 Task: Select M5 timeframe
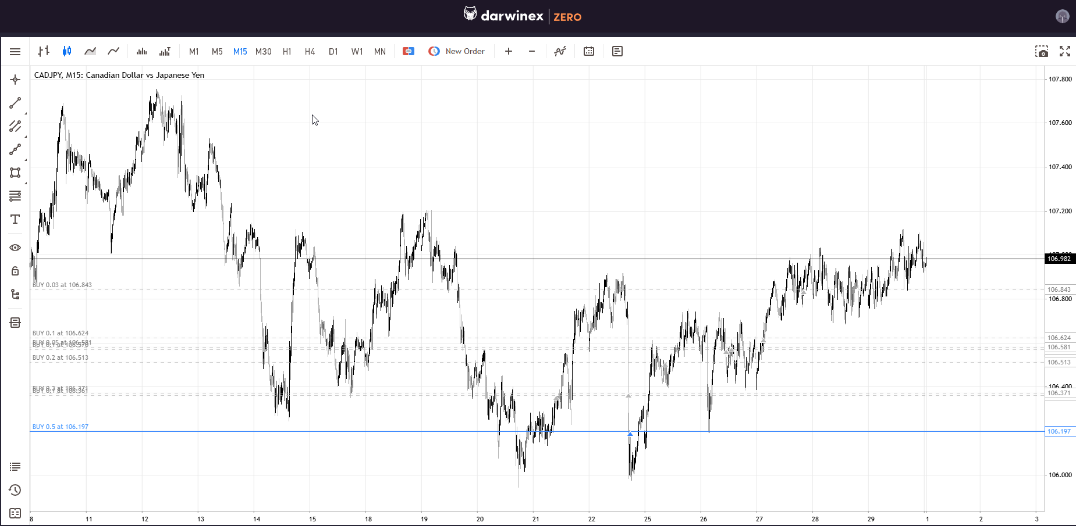pyautogui.click(x=217, y=51)
